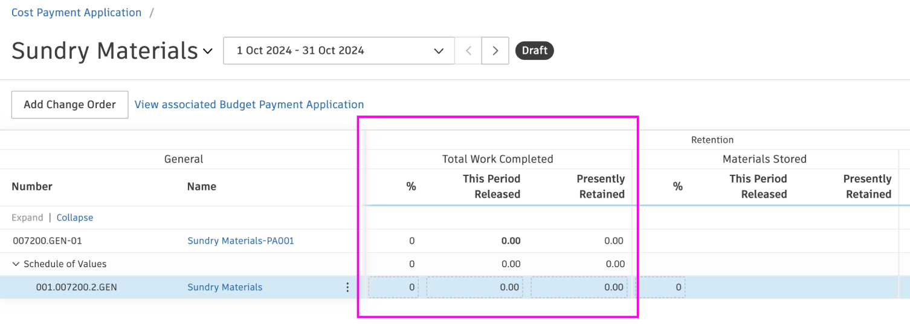Image resolution: width=910 pixels, height=324 pixels.
Task: Click the Name column header
Action: (202, 187)
